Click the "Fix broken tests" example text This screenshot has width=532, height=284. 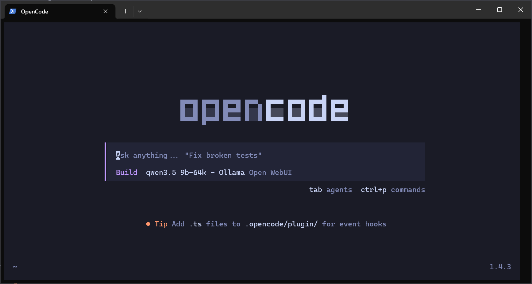click(x=223, y=155)
